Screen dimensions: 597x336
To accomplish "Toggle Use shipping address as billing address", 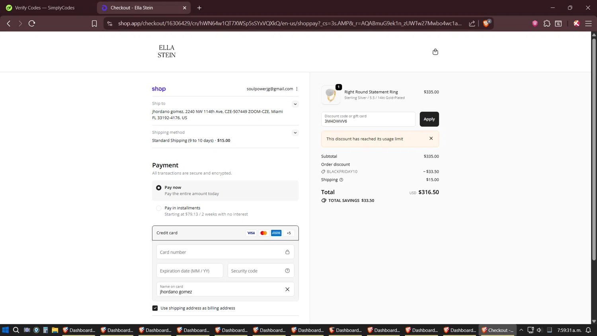I will pyautogui.click(x=155, y=308).
